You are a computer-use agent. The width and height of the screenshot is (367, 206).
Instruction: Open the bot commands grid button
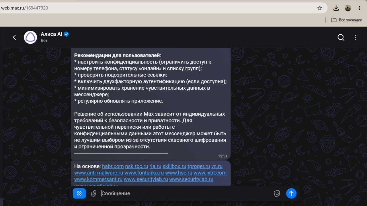[79, 193]
